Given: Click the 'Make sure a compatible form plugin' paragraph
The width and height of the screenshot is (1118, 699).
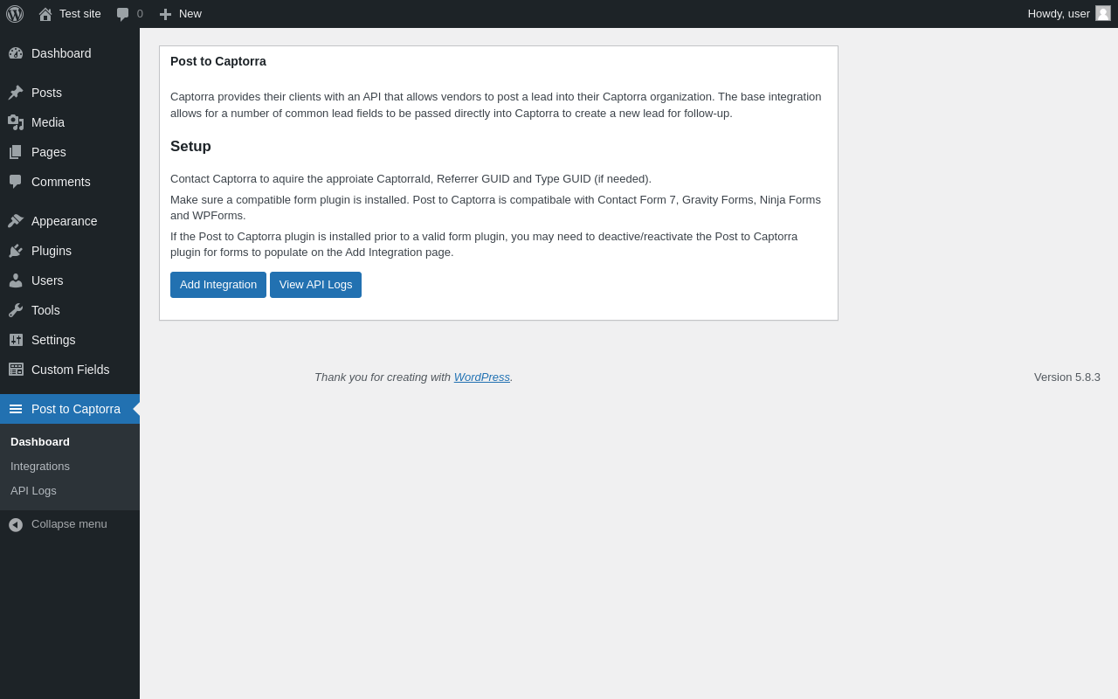Looking at the screenshot, I should pos(498,208).
